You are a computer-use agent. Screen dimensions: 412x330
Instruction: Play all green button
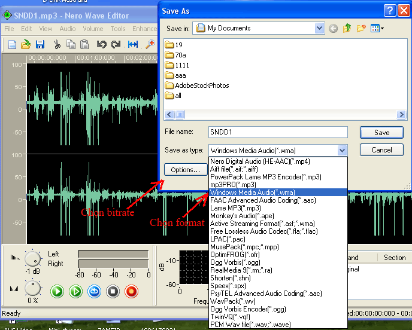click(57, 291)
